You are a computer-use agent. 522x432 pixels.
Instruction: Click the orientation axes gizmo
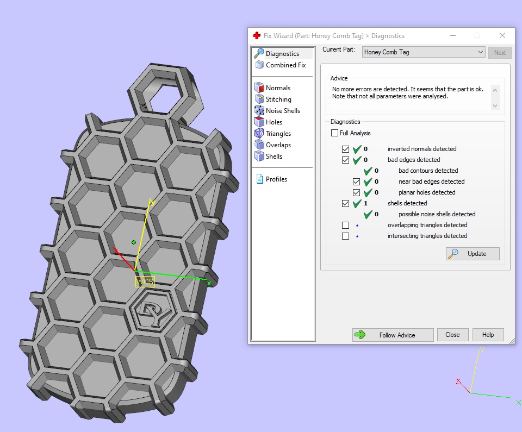488,376
